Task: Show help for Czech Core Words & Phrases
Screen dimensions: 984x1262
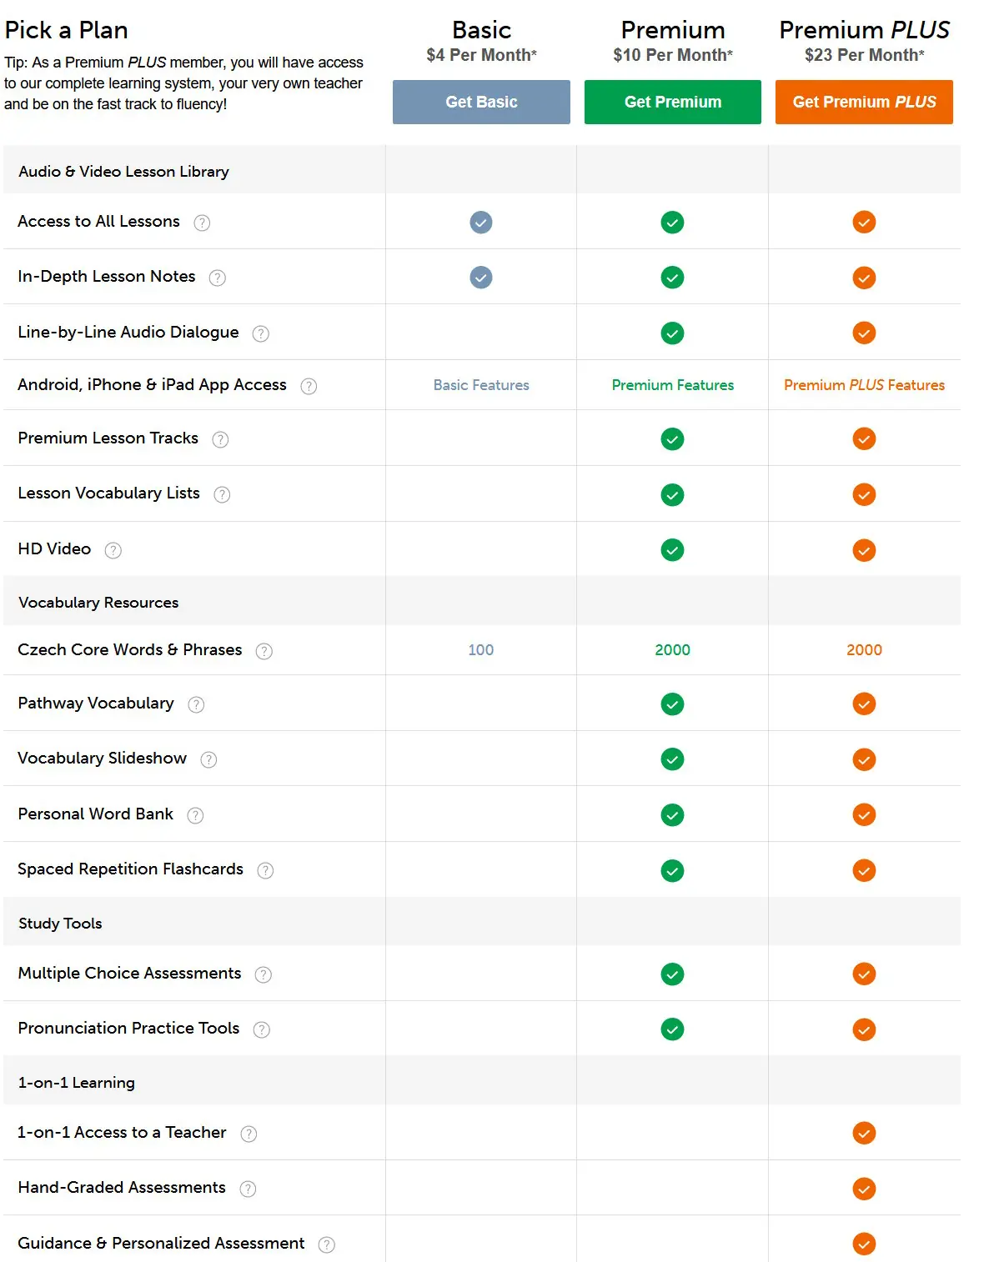Action: tap(264, 651)
